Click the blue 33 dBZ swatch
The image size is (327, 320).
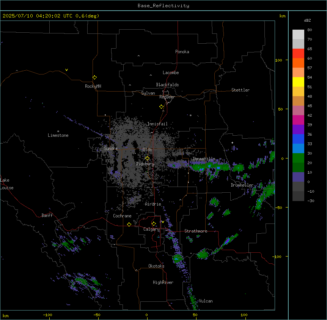298,139
